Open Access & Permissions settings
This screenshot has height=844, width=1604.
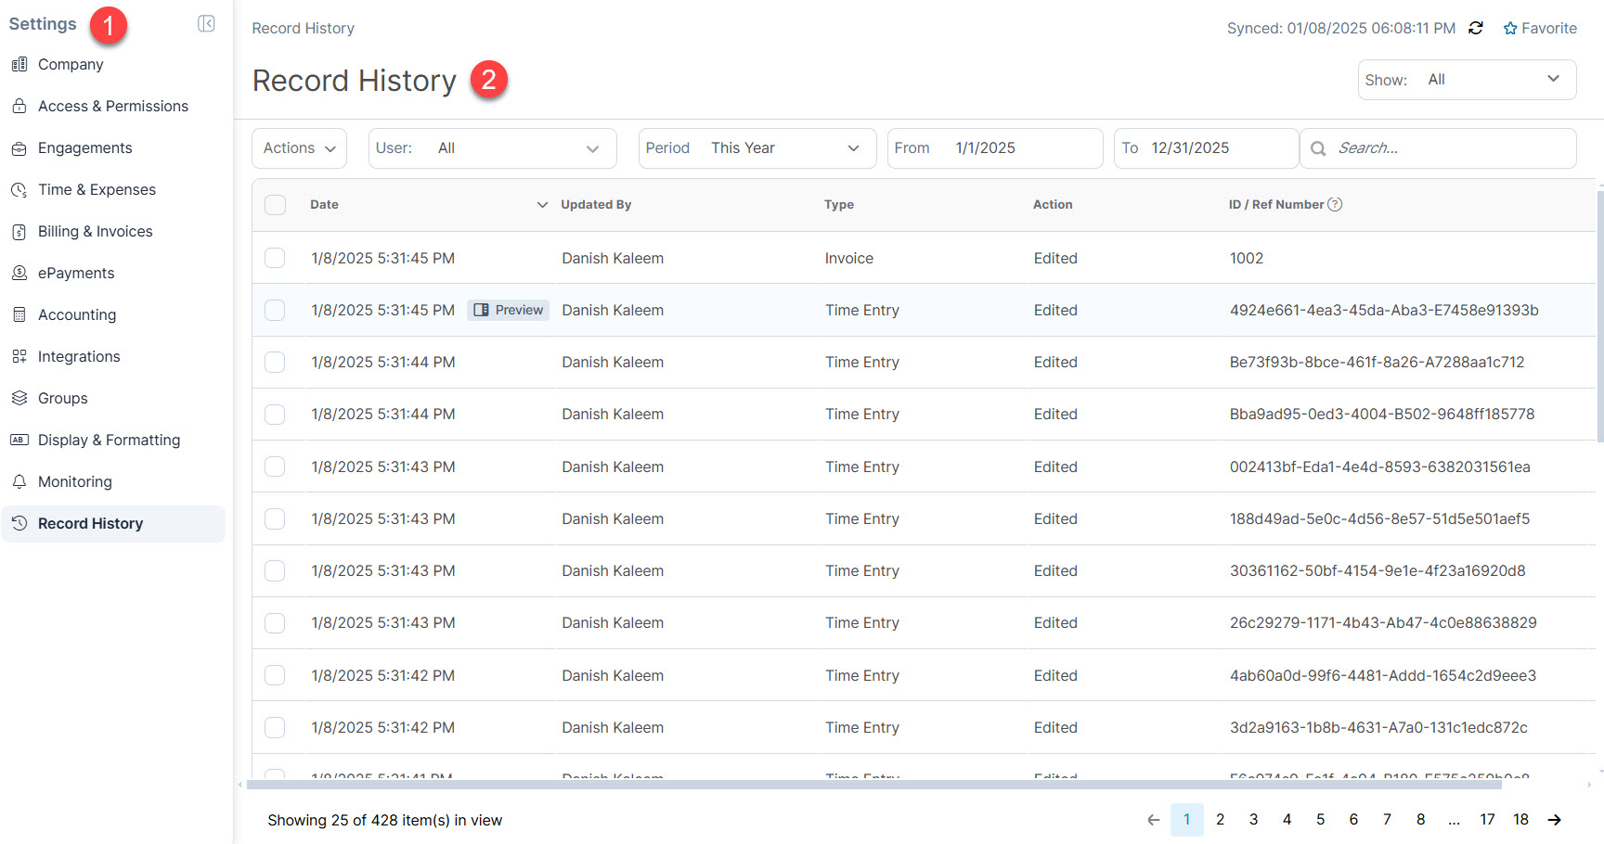pyautogui.click(x=113, y=106)
